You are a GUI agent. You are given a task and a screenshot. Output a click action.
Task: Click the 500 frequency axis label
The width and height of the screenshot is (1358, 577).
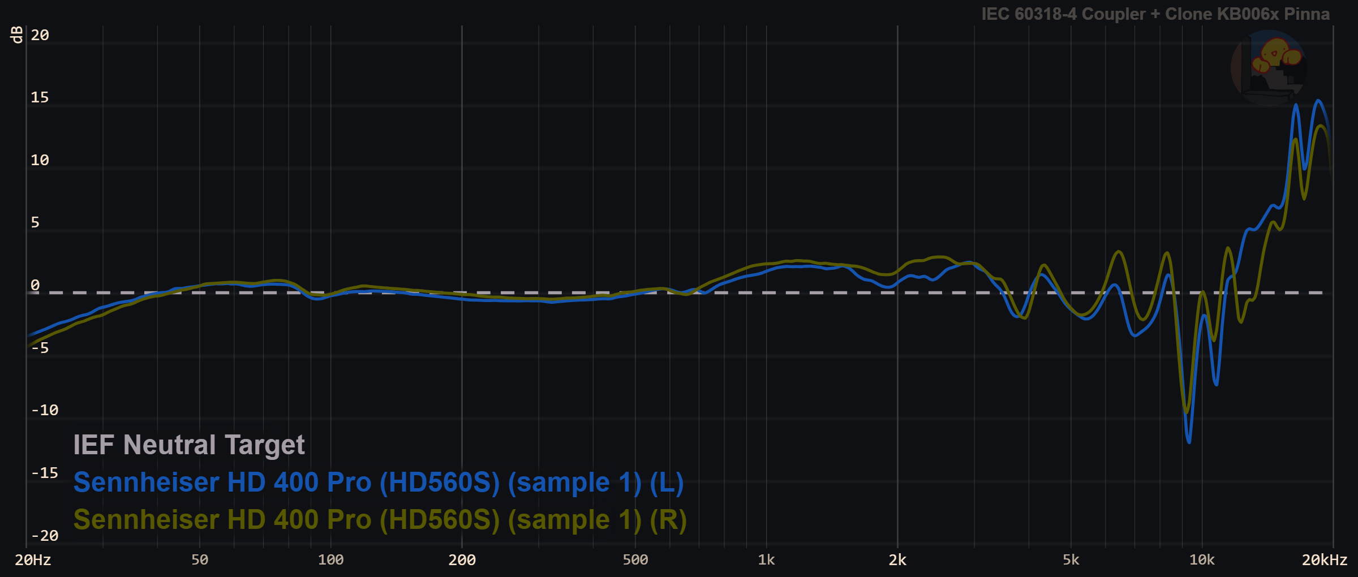tap(635, 560)
